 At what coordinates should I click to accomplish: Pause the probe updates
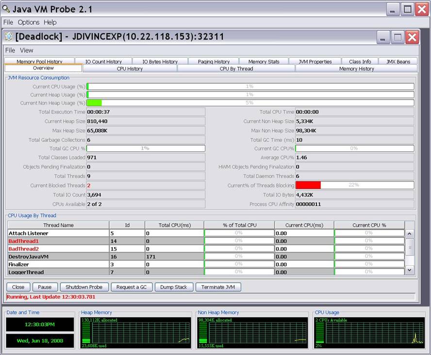coord(45,287)
